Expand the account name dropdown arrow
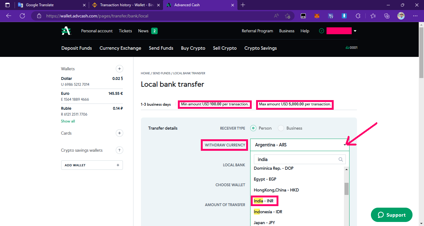The height and width of the screenshot is (226, 424). tap(355, 31)
